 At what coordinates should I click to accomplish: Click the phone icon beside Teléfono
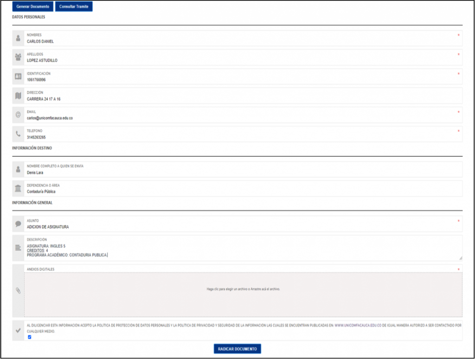(x=18, y=134)
